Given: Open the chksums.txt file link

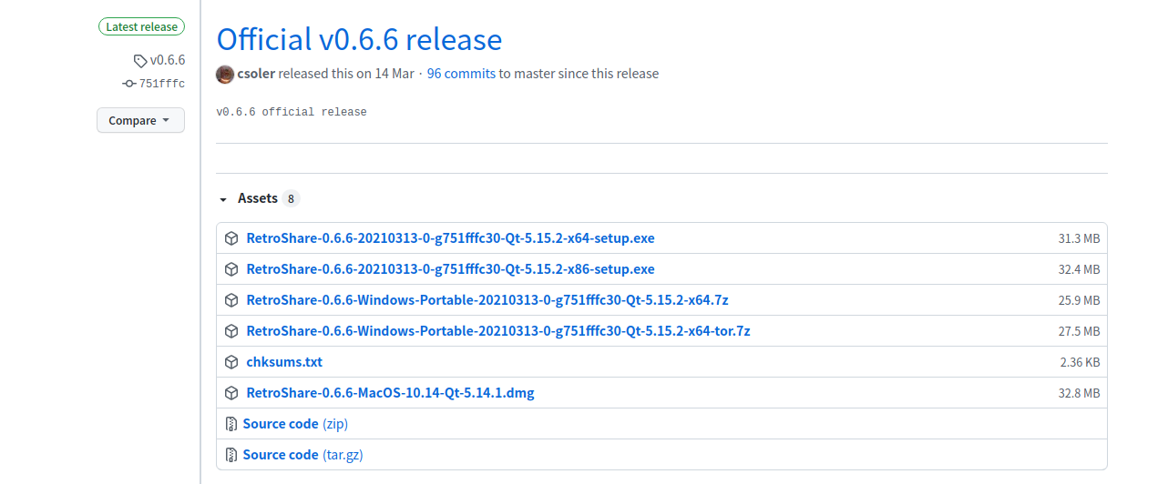Looking at the screenshot, I should tap(284, 362).
